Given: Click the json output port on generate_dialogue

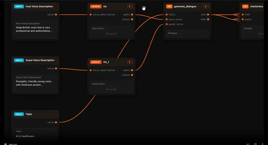Looking at the screenshot, I should (208, 15).
